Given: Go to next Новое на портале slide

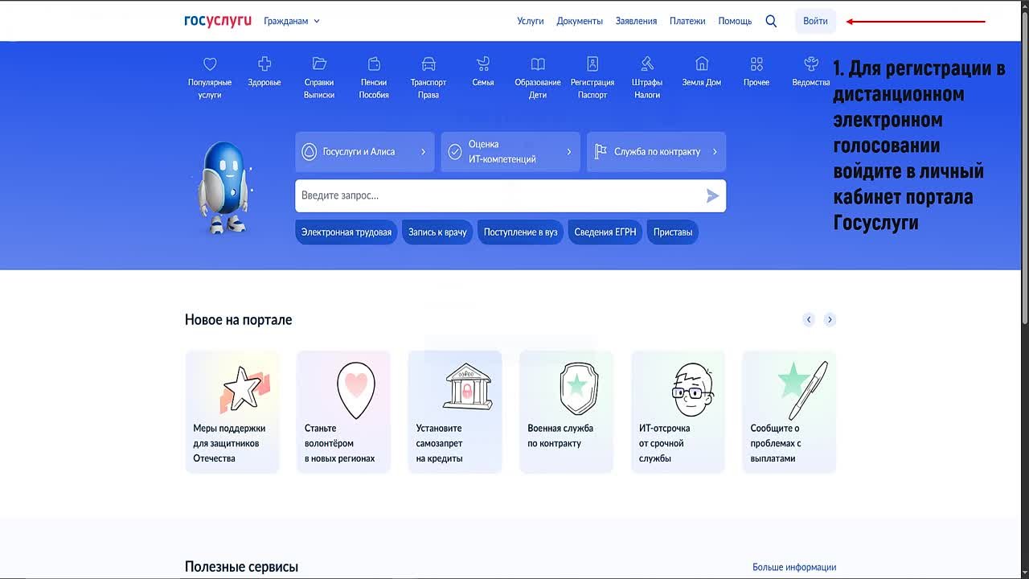Looking at the screenshot, I should pyautogui.click(x=830, y=319).
